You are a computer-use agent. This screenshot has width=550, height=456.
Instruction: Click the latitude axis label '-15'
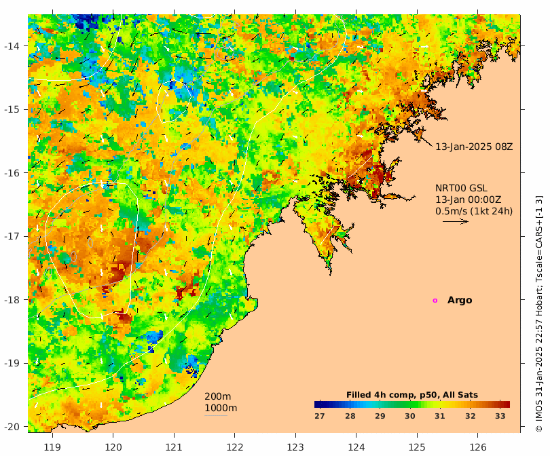coord(12,109)
